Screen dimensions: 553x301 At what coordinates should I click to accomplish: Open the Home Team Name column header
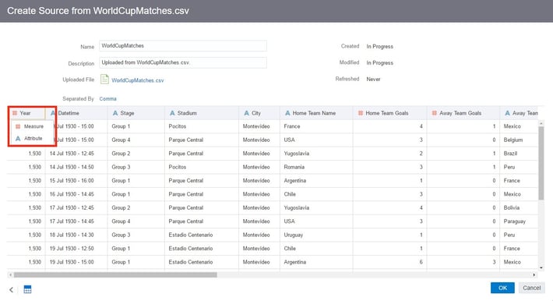pyautogui.click(x=316, y=113)
